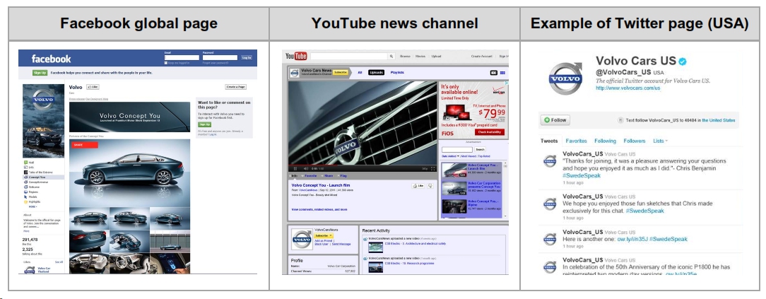
Task: Click yellow Subscribe button in YouTube channel header
Action: point(340,72)
